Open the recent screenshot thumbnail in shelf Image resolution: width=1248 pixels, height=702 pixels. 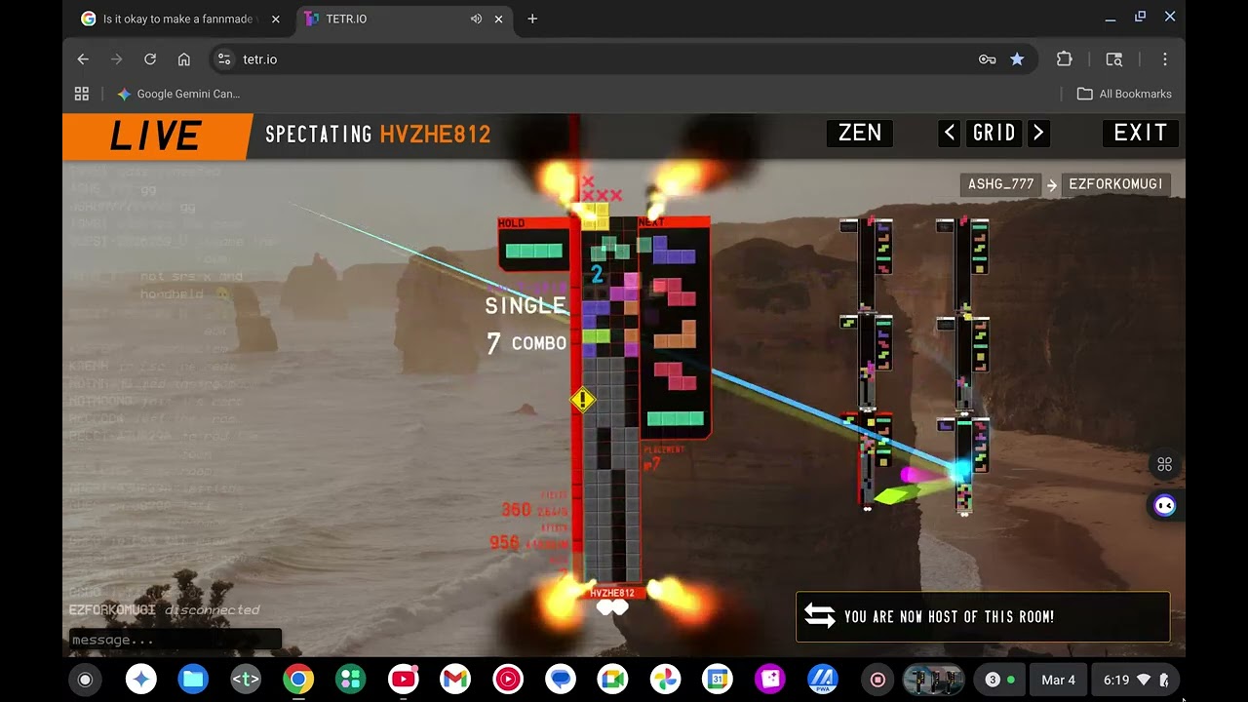pyautogui.click(x=933, y=680)
